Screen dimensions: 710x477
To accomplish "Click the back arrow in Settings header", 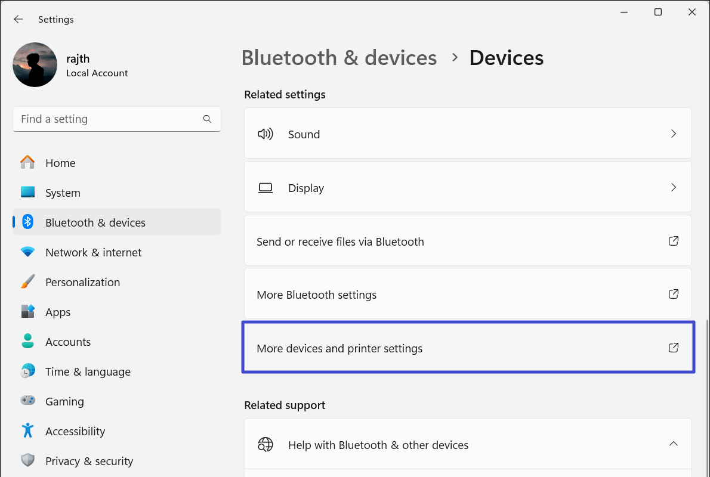I will pyautogui.click(x=18, y=19).
